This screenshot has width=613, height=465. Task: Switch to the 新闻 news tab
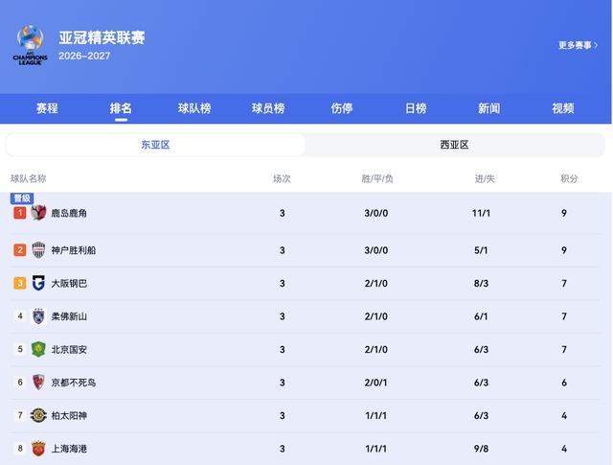(x=489, y=108)
